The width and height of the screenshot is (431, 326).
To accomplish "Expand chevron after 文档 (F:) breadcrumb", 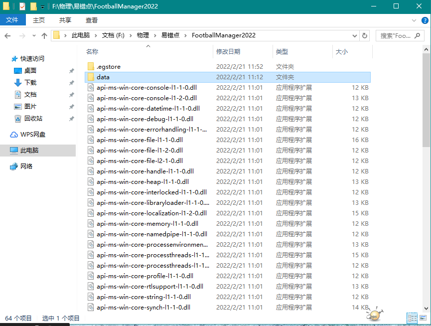I will (x=131, y=35).
